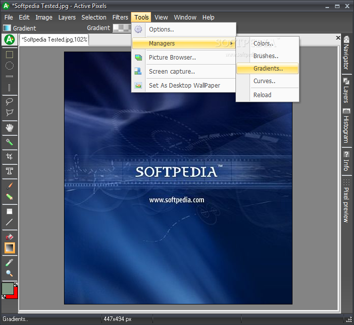
Task: Open Colors.. manager from submenu
Action: click(x=267, y=44)
